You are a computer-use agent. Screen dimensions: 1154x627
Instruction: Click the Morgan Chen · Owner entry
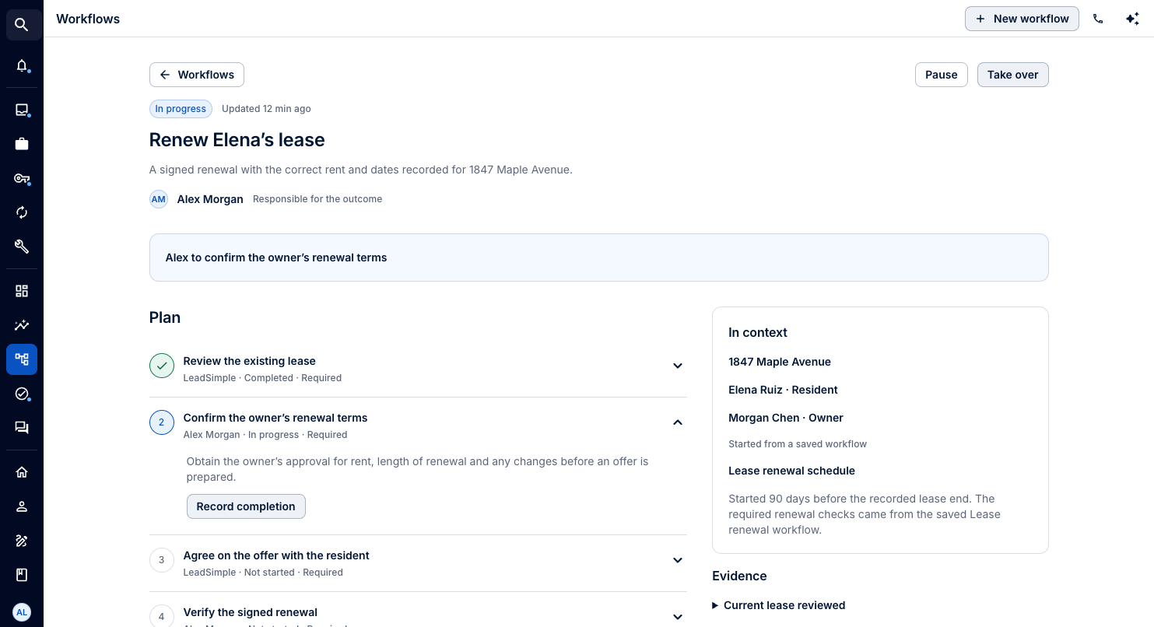[x=786, y=418]
